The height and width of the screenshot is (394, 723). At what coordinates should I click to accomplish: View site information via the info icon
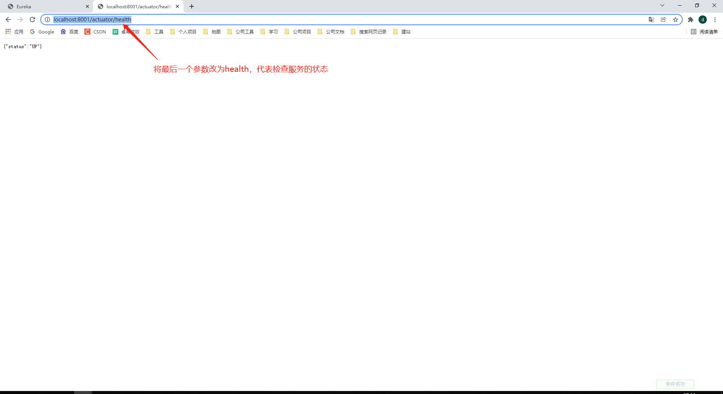point(47,20)
